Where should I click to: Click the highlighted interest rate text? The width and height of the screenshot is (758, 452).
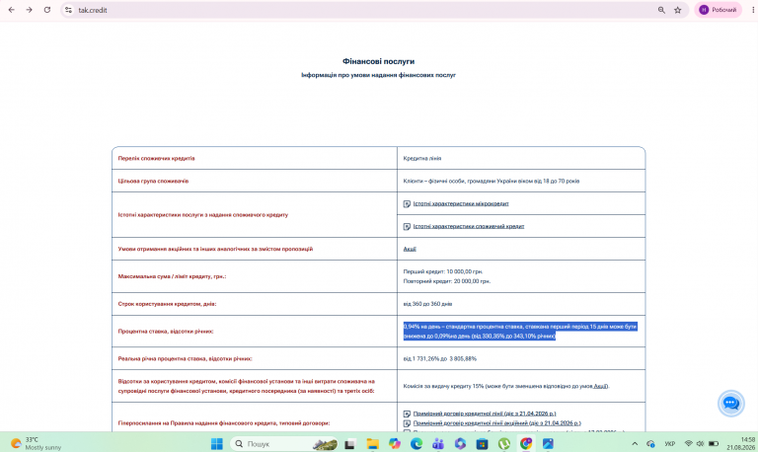click(520, 332)
